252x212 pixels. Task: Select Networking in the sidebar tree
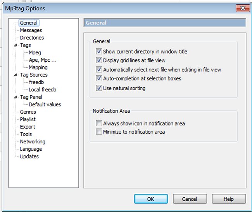coord(33,142)
